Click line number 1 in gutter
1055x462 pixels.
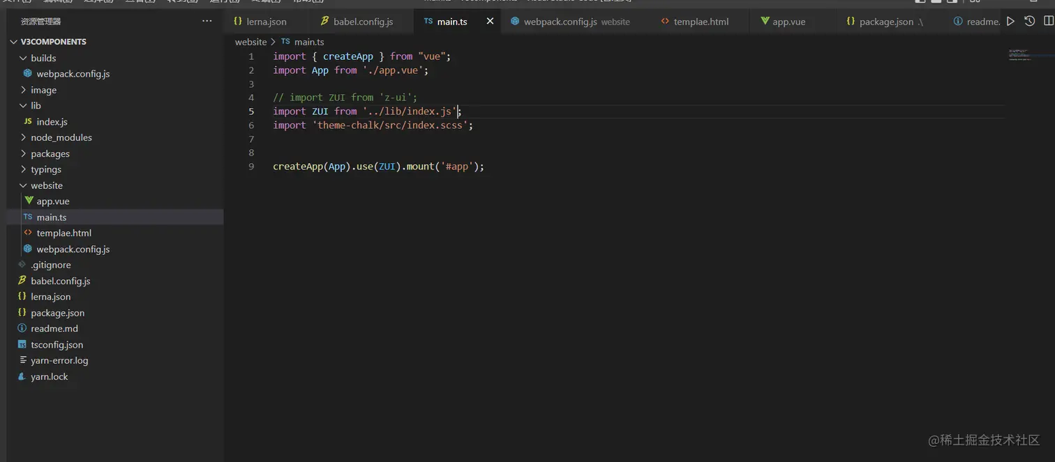click(251, 56)
